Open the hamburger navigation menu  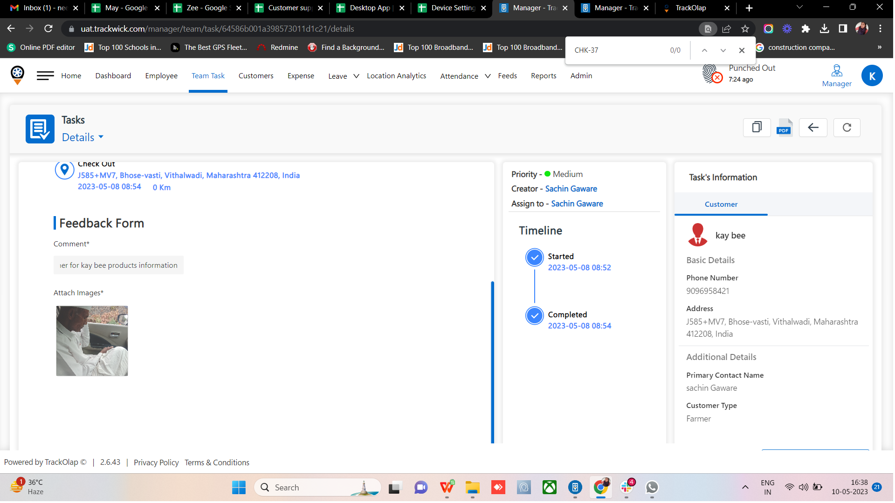click(45, 75)
